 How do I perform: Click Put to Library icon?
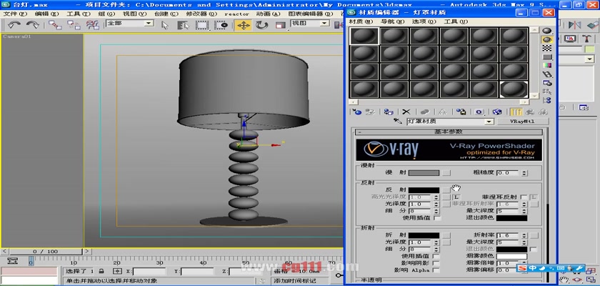(461, 112)
